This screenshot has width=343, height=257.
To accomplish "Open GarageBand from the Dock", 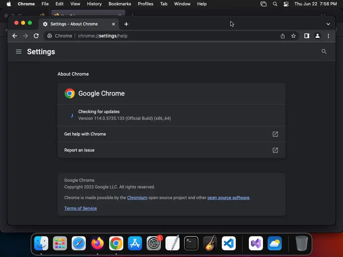I will click(210, 243).
